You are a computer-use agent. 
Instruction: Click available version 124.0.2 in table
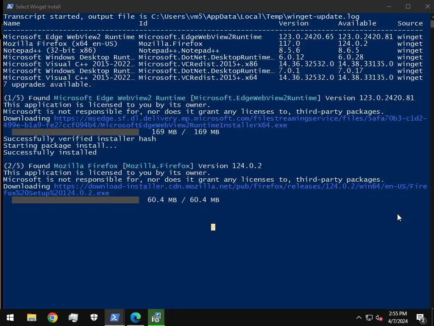click(353, 44)
